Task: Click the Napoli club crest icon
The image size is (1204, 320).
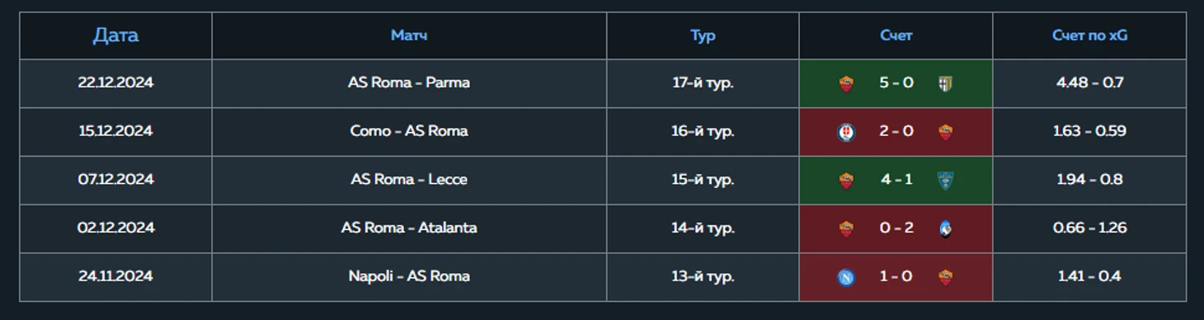Action: click(846, 277)
